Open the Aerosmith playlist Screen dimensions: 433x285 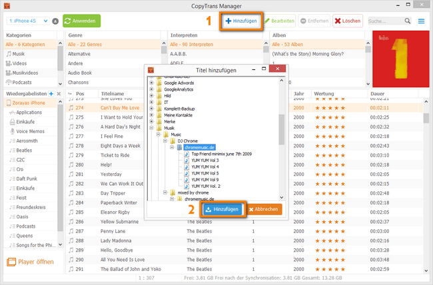pyautogui.click(x=31, y=141)
